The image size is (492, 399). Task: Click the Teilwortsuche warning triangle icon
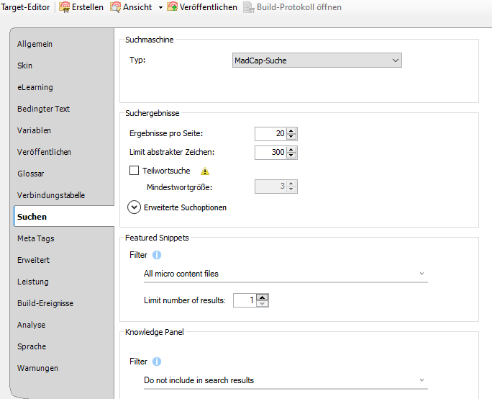[205, 171]
